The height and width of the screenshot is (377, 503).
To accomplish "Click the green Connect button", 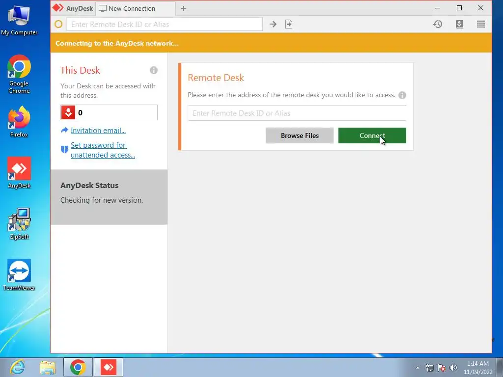I will (x=372, y=135).
